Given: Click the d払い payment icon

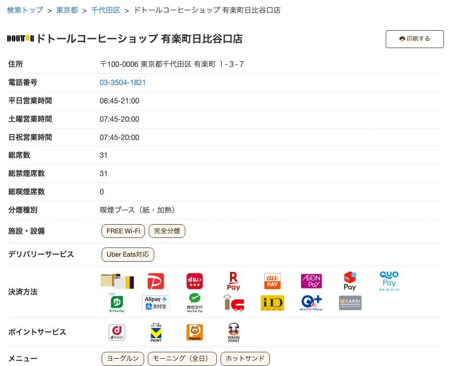Looking at the screenshot, I should point(194,281).
